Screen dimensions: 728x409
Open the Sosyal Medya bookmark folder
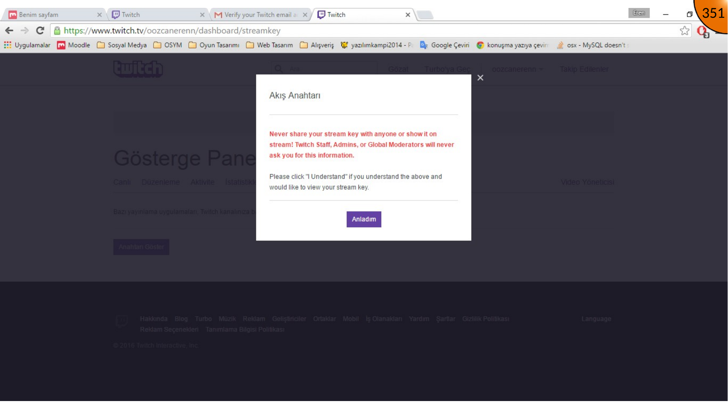(x=122, y=45)
